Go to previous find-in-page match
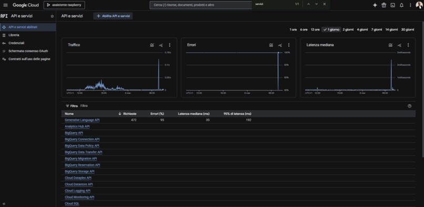The height and width of the screenshot is (207, 424). pos(309,4)
